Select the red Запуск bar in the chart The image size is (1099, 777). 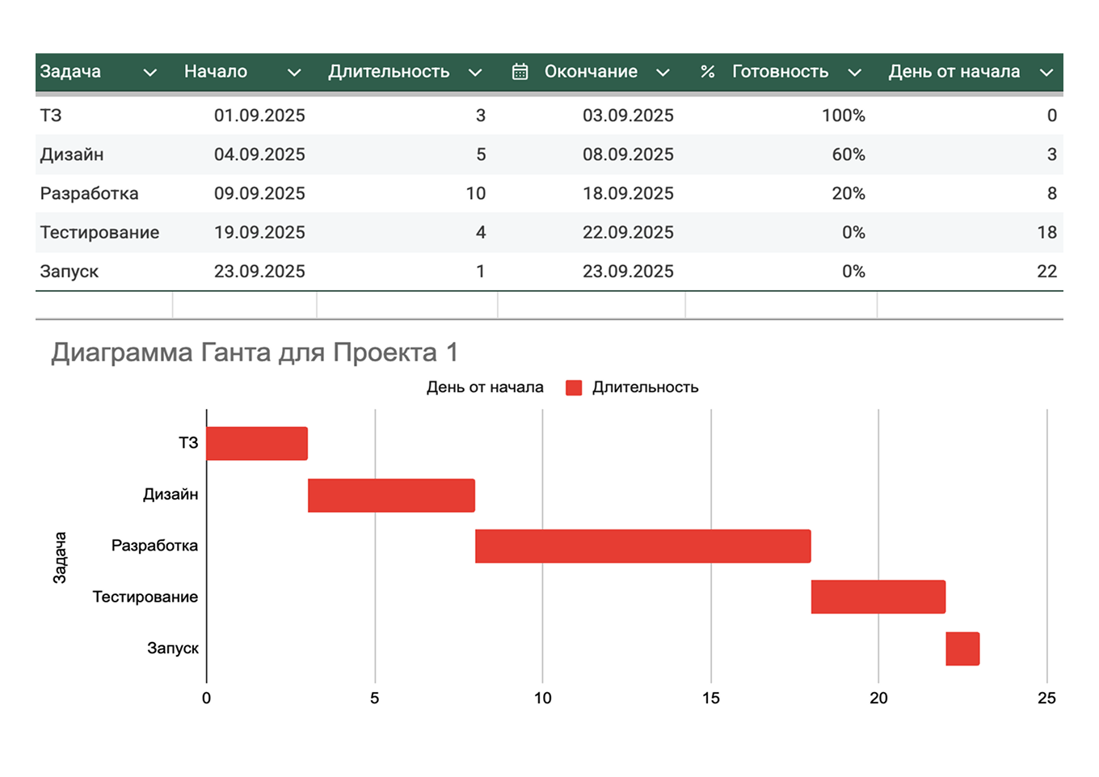click(962, 649)
